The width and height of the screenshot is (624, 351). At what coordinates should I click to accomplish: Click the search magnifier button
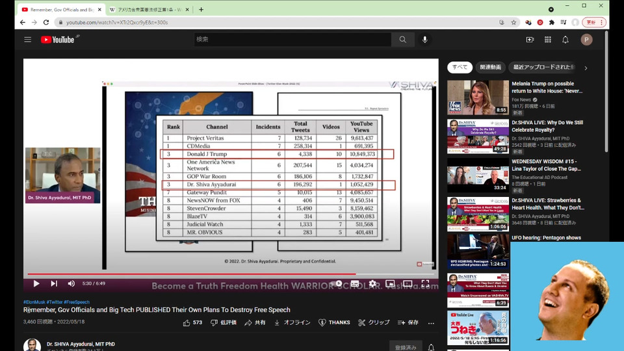[x=403, y=40]
